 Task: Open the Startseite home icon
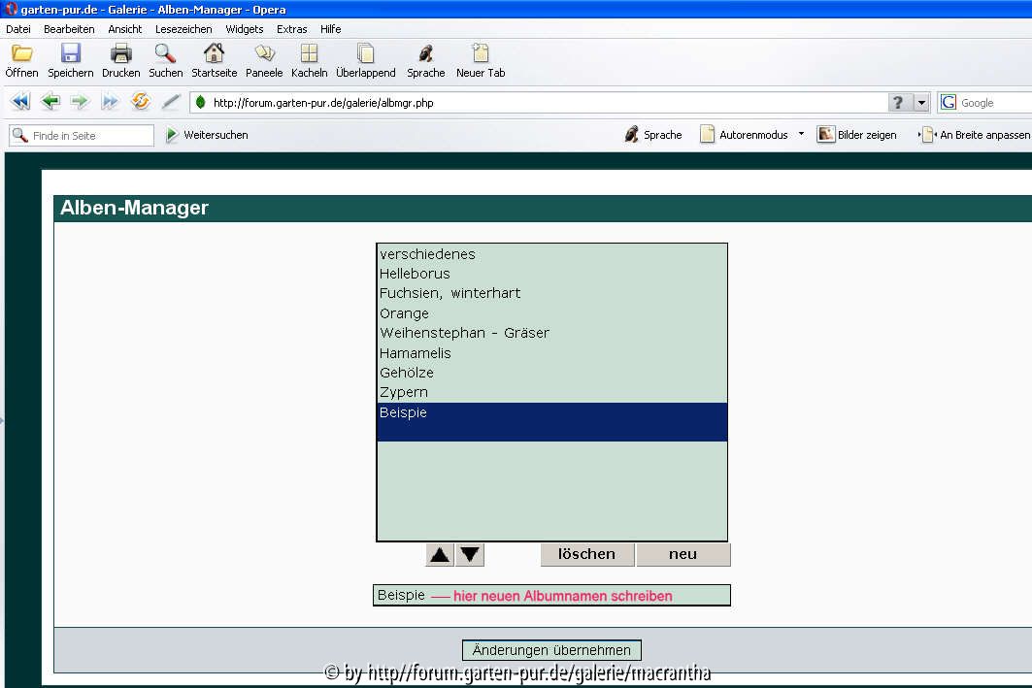pyautogui.click(x=214, y=54)
